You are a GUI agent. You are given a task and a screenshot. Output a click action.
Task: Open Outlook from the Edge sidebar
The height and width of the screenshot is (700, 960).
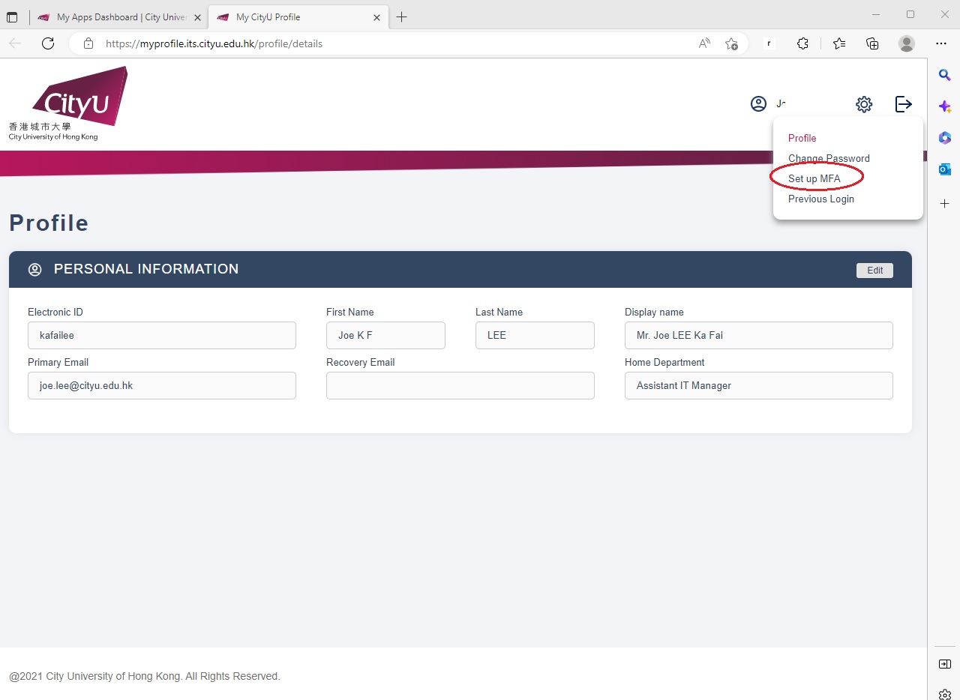pyautogui.click(x=944, y=169)
